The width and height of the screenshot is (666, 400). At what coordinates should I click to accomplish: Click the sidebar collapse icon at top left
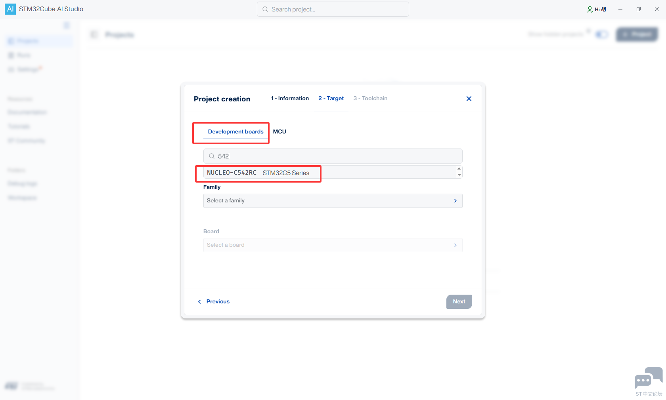[x=67, y=25]
